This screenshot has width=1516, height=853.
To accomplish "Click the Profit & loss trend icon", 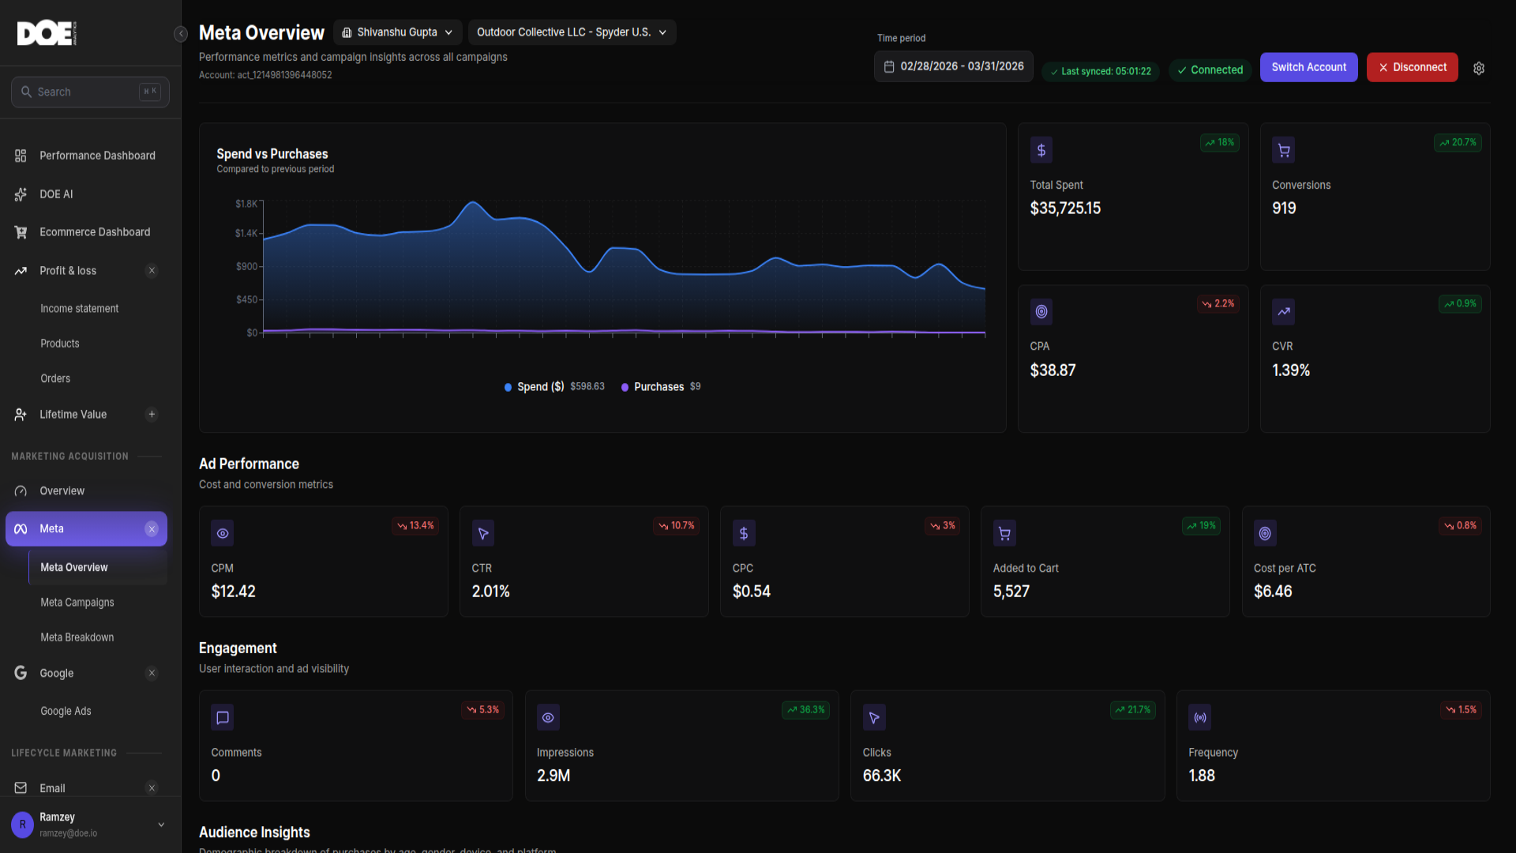I will click(21, 271).
